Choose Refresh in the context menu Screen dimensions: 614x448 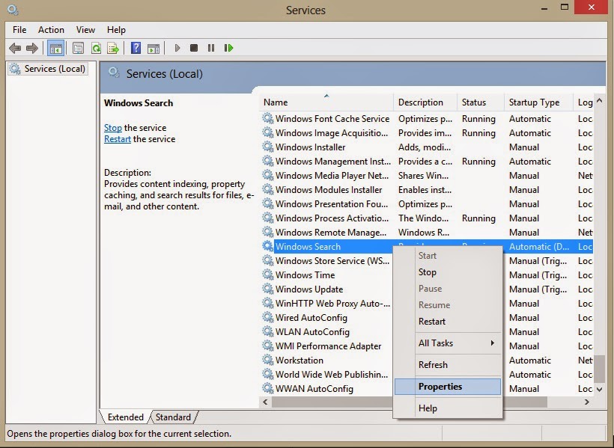(448, 365)
